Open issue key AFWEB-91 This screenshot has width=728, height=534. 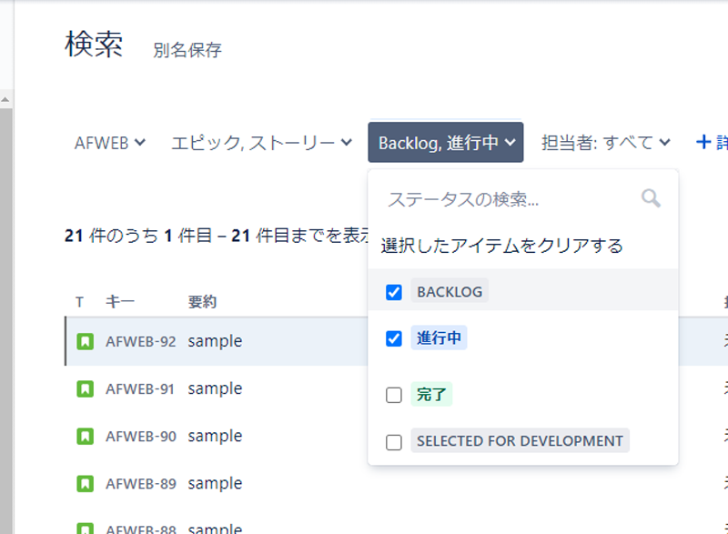140,389
